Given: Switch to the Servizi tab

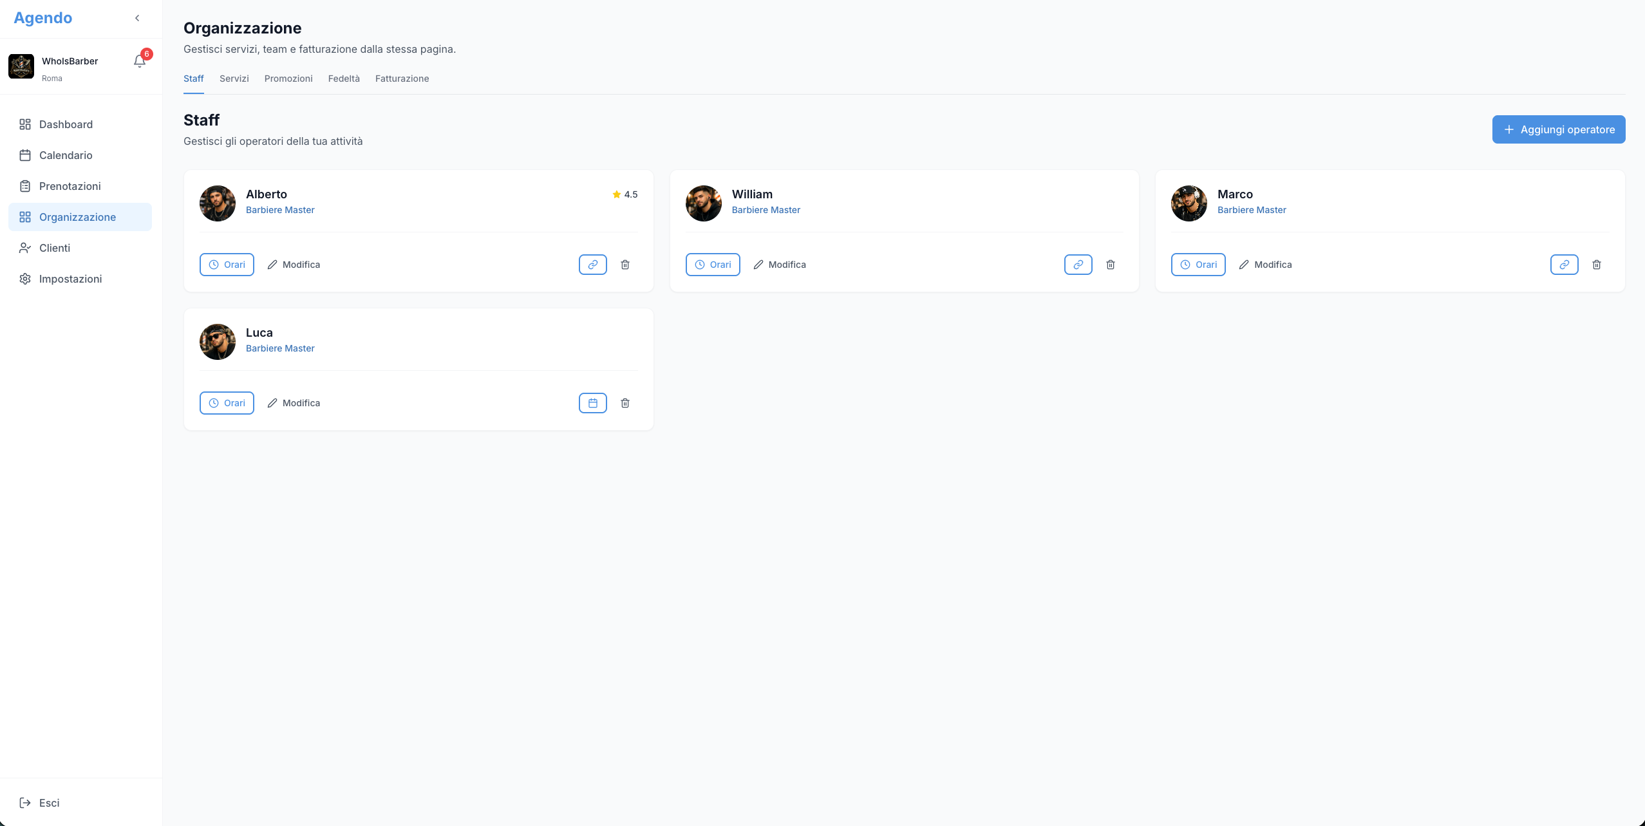Looking at the screenshot, I should tap(234, 79).
